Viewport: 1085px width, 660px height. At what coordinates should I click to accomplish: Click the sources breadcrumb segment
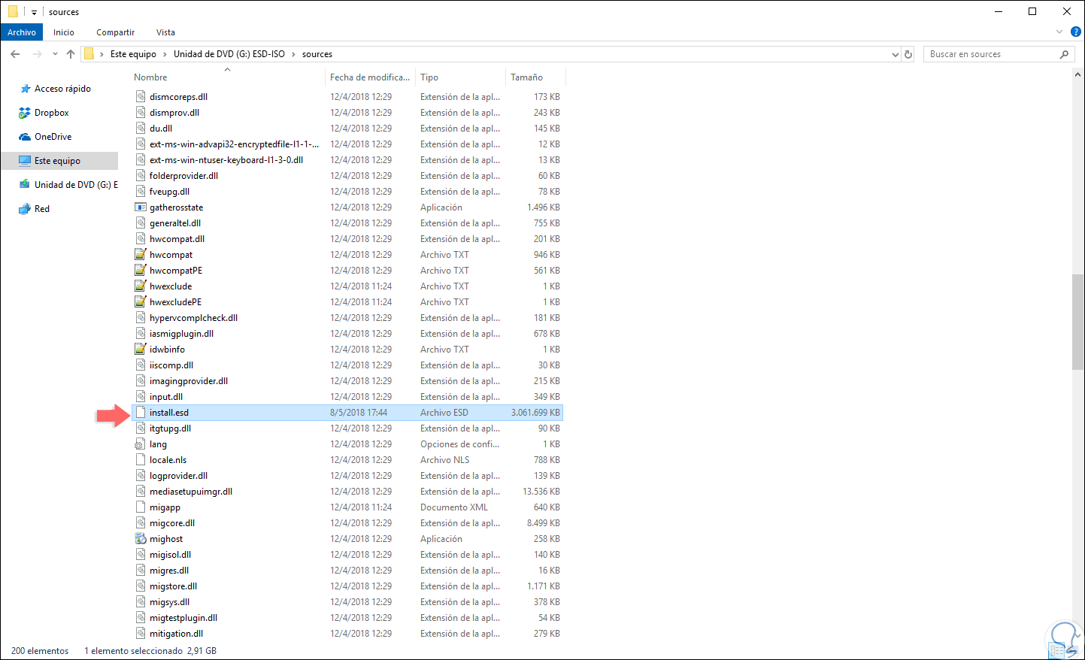point(317,54)
